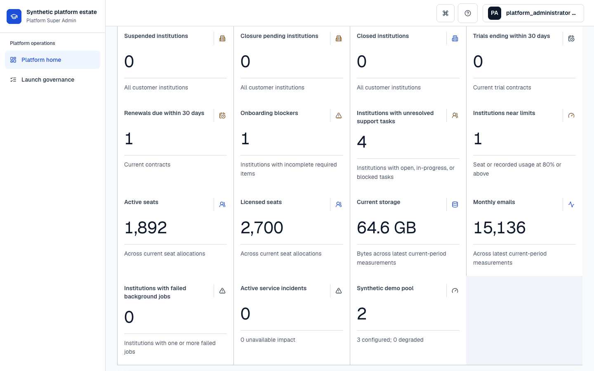Select Institutions with unresolved support tasks title
The height and width of the screenshot is (371, 594).
point(395,117)
